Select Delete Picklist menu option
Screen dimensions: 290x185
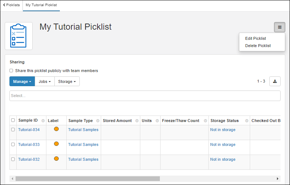(258, 46)
